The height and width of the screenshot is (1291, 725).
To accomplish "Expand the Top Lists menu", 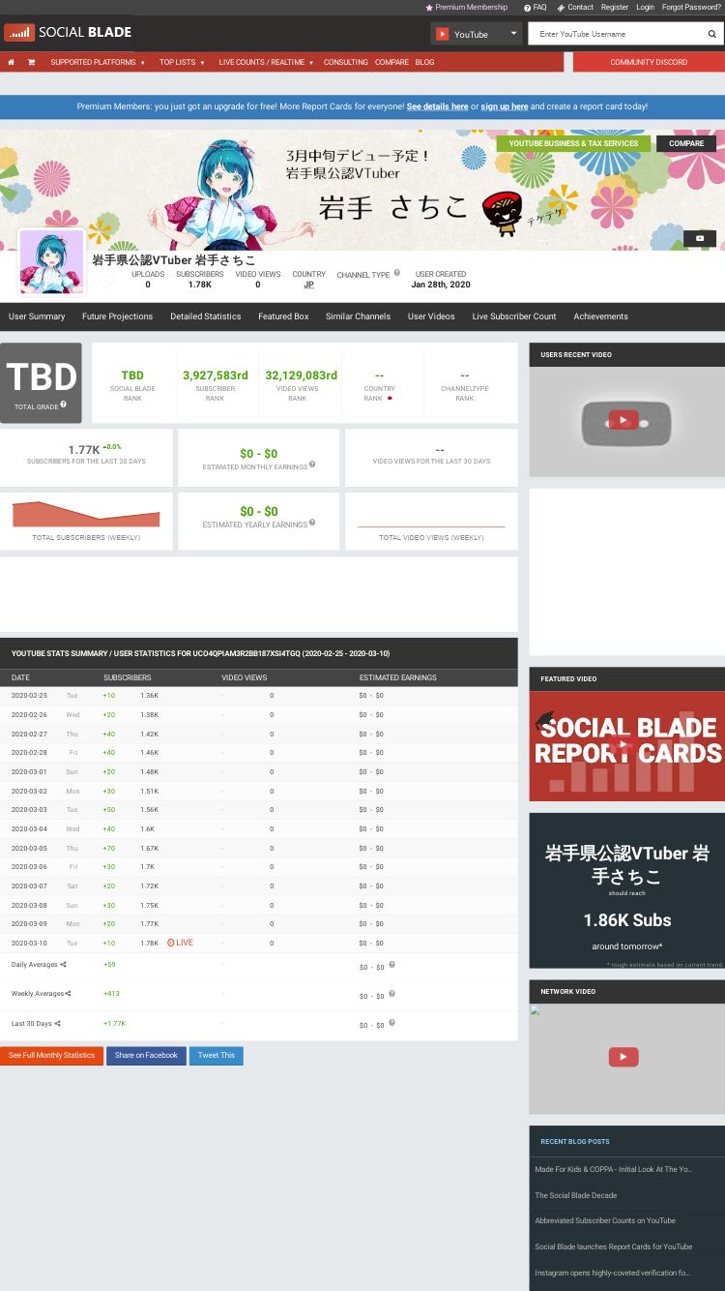I will (x=182, y=62).
